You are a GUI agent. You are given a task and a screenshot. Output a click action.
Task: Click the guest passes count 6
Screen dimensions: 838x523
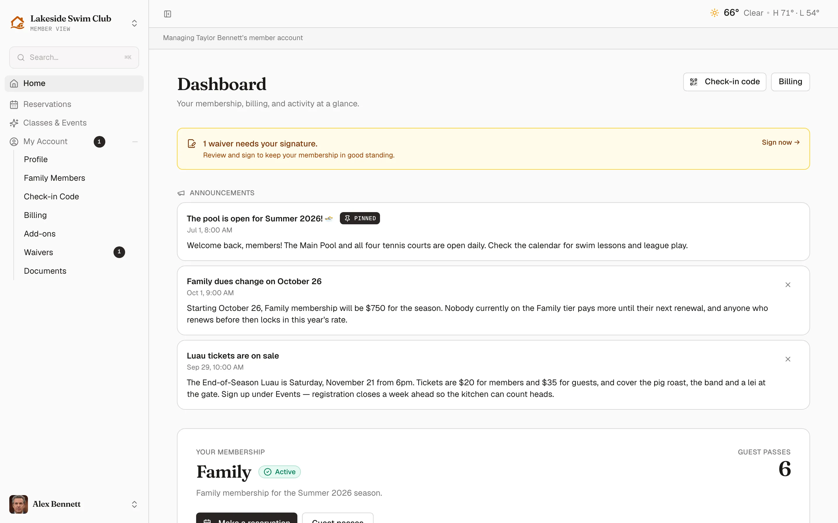coord(785,469)
